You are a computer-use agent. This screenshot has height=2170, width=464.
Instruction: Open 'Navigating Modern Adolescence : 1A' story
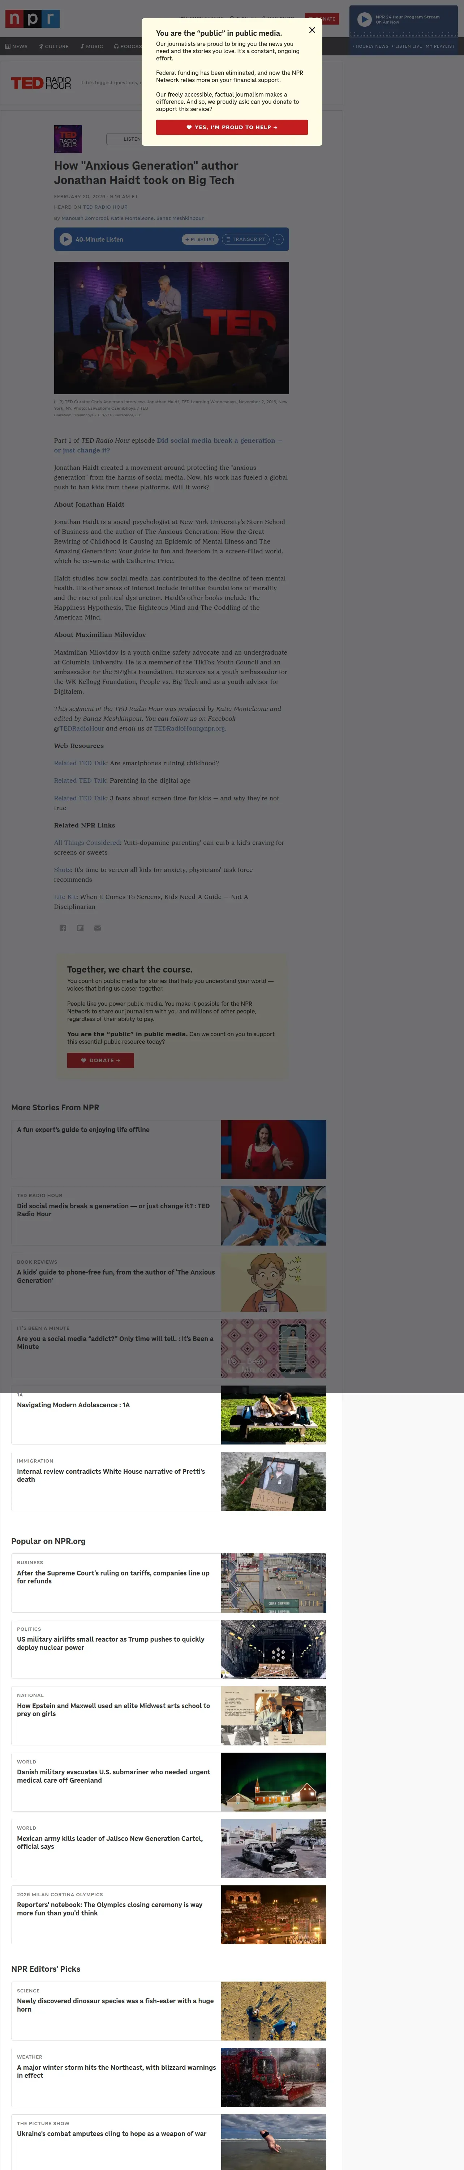(73, 1405)
